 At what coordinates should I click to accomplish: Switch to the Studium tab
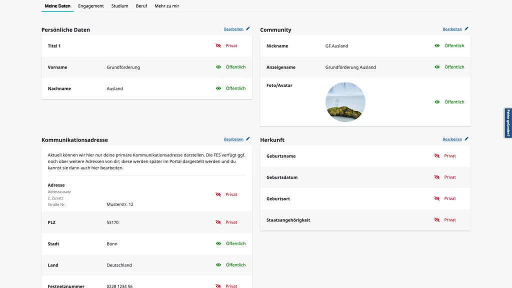(x=119, y=6)
